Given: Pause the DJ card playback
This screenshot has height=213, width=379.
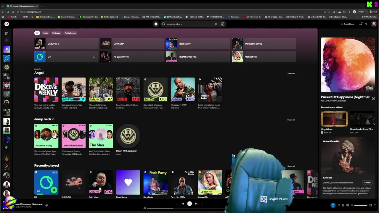Looking at the screenshot, I should pyautogui.click(x=54, y=190).
